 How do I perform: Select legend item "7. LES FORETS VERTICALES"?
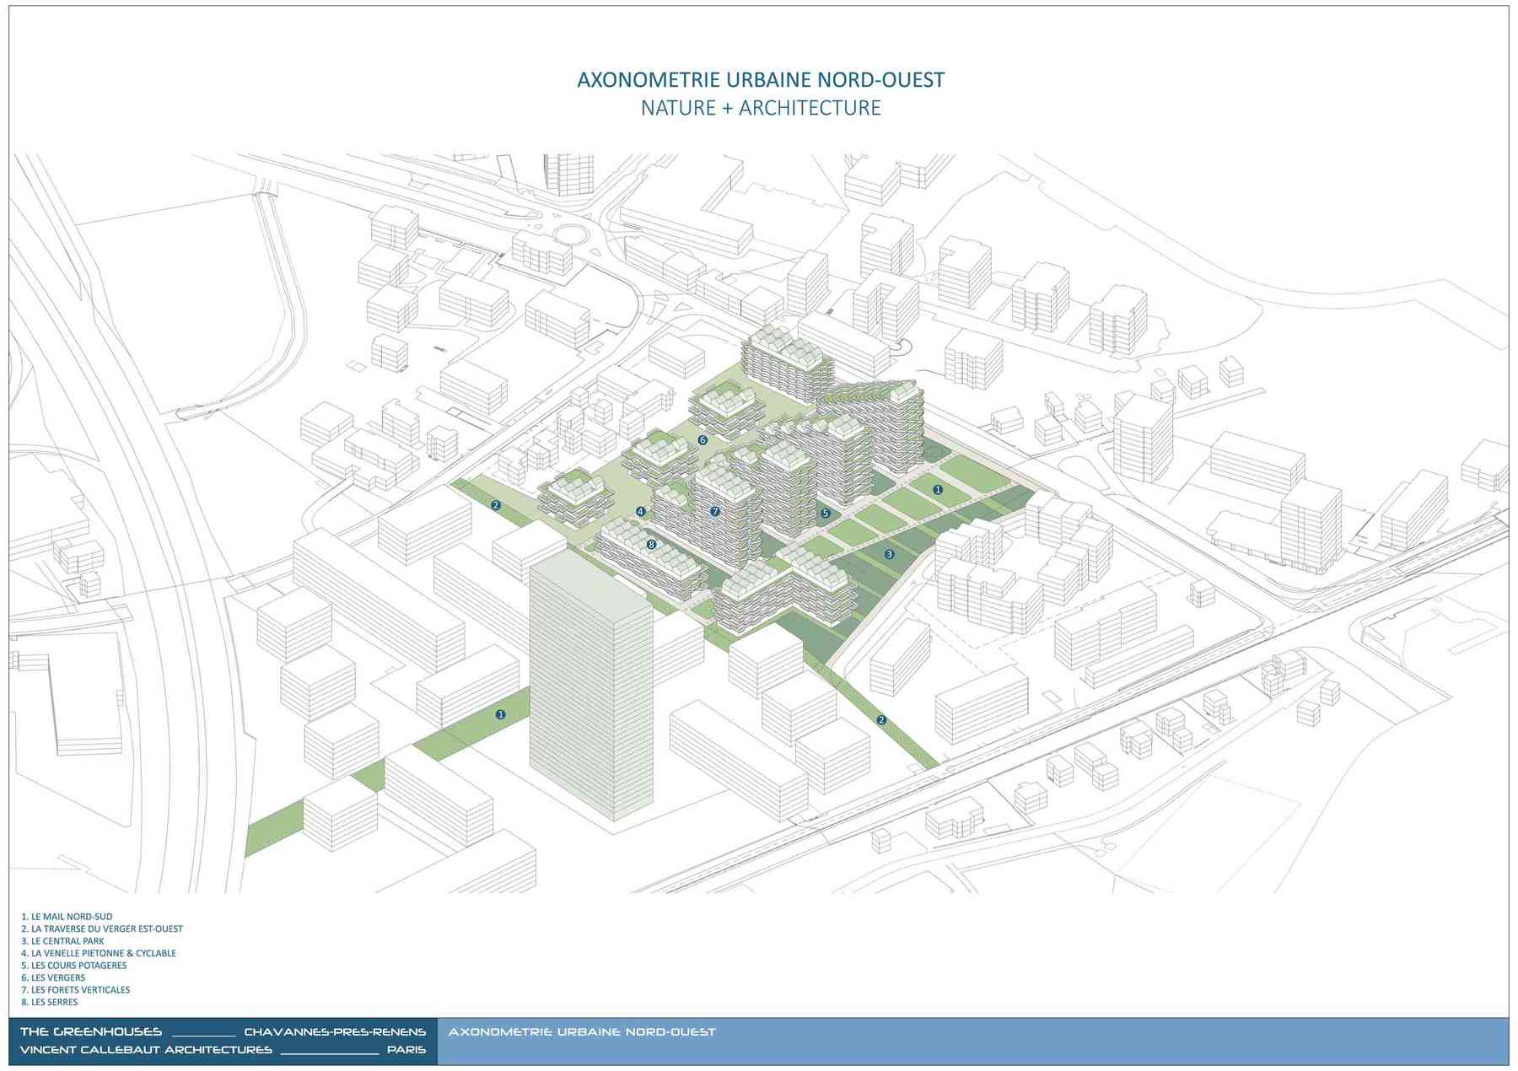(75, 990)
